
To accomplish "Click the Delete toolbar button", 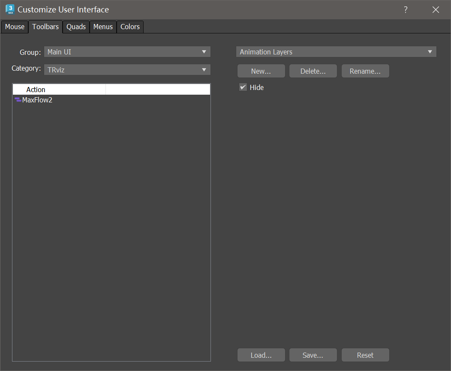I will [313, 71].
